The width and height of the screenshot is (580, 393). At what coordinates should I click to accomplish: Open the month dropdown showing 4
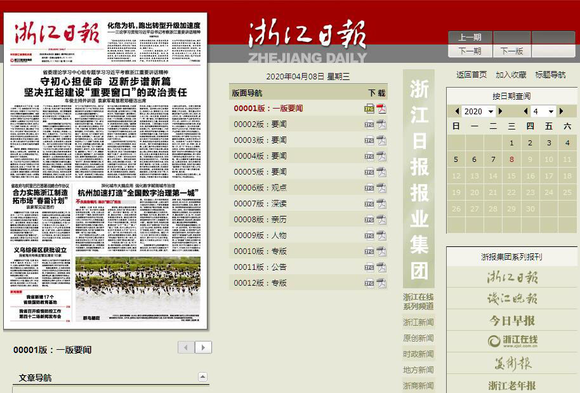pyautogui.click(x=543, y=112)
